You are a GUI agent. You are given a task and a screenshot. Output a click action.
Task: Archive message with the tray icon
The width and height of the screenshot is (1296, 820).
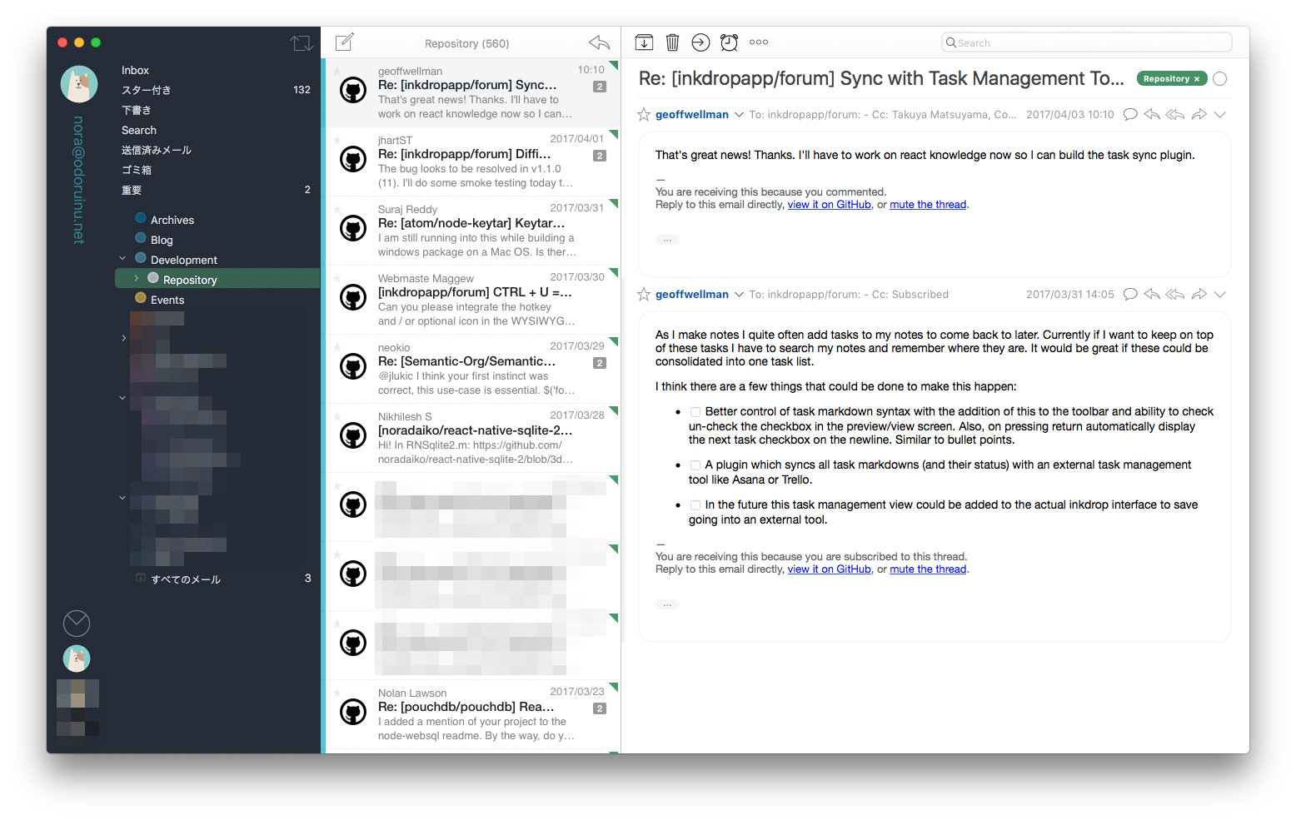[644, 42]
